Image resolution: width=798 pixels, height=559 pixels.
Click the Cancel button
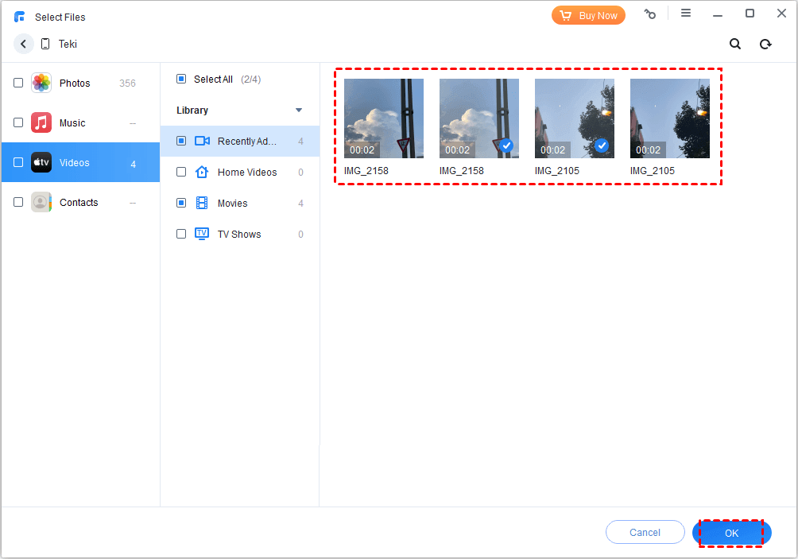point(645,532)
